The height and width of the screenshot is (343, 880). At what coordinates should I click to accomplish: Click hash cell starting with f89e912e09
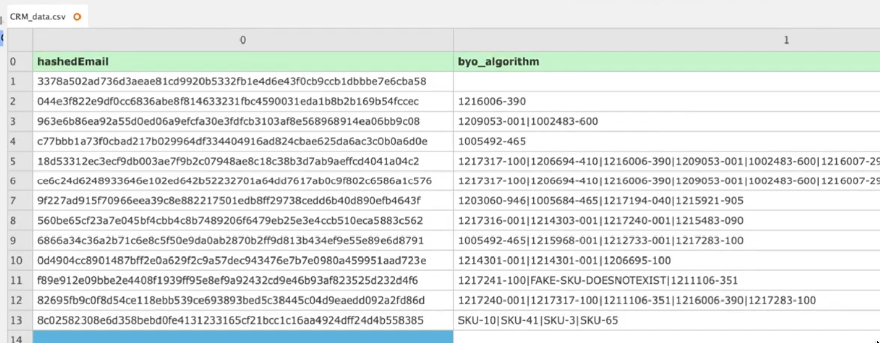[243, 281]
